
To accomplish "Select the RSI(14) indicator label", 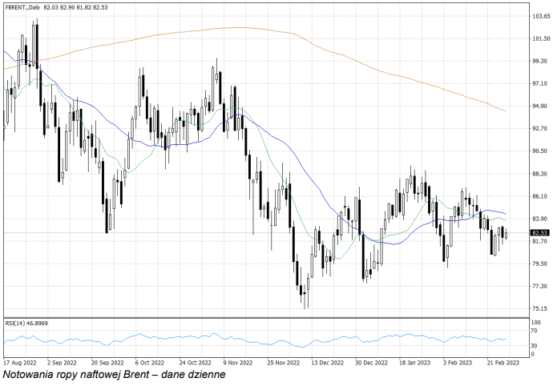I will (27, 322).
